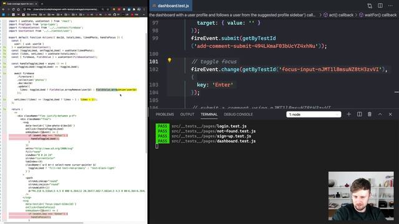Image resolution: width=399 pixels, height=224 pixels.
Task: Click the '// toggle focus' comment line
Action: pos(214,62)
